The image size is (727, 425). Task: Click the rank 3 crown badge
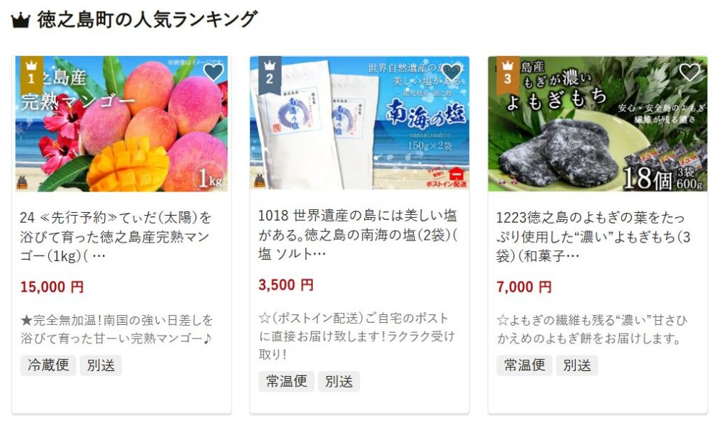pyautogui.click(x=508, y=74)
